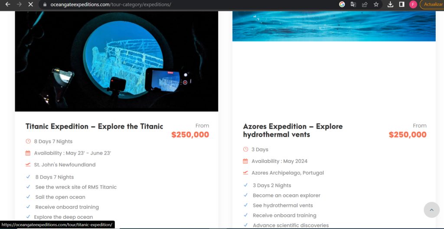Click Receive onboard training in Titanic list
This screenshot has height=229, width=444.
click(67, 207)
